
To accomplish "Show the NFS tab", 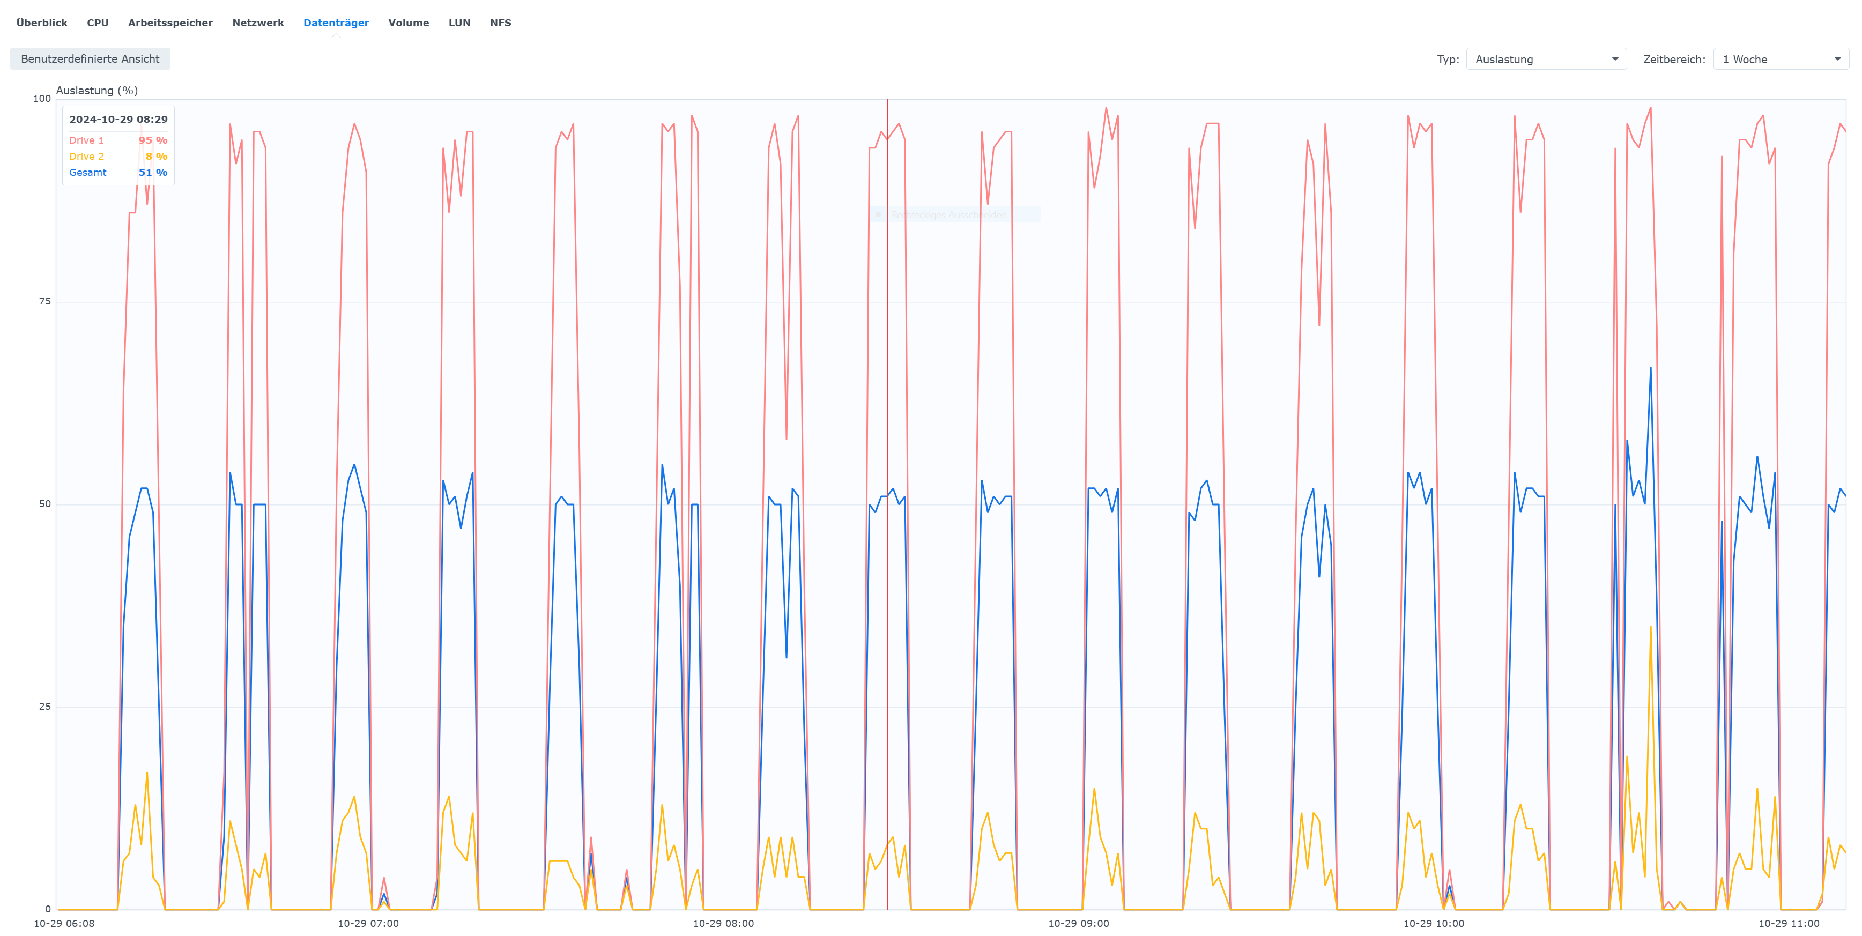I will point(500,23).
